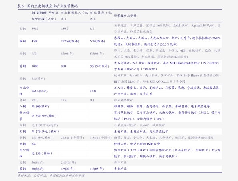Select the row label '酒钢'
The image size is (238, 181).
(x=23, y=144)
